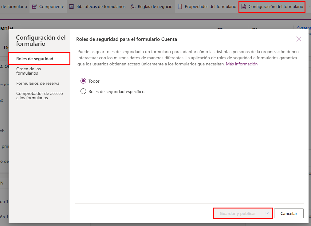Image resolution: width=311 pixels, height=226 pixels.
Task: Open the Componente toolbar item
Action: (x=48, y=6)
